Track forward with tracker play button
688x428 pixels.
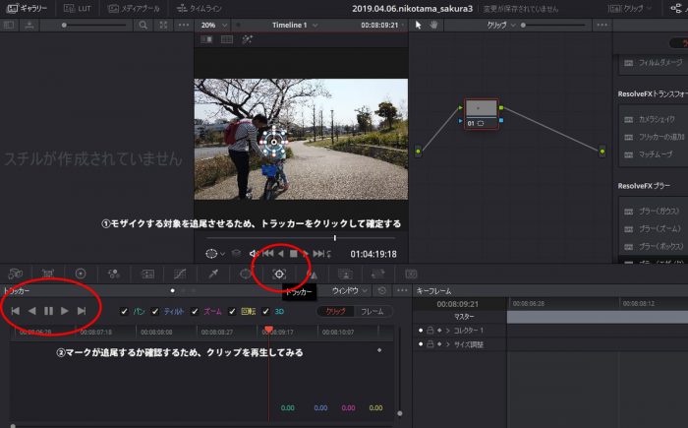[65, 311]
